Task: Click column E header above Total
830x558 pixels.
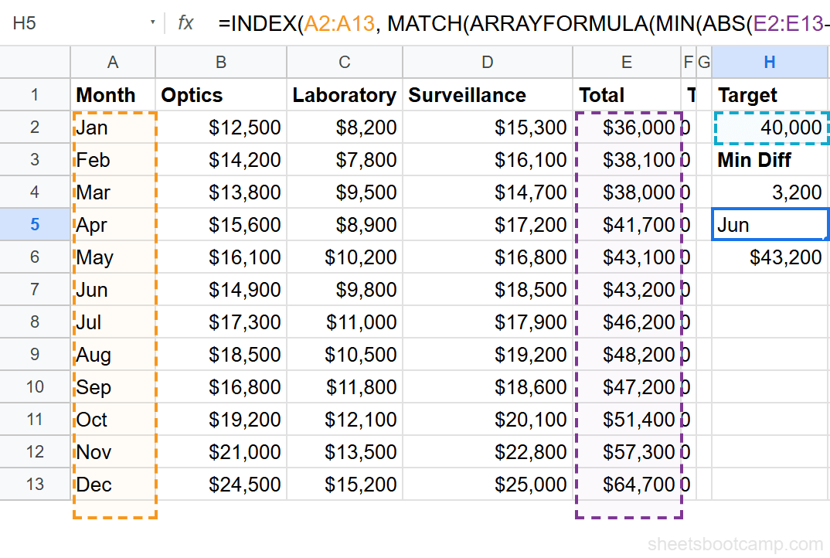Action: pos(626,62)
